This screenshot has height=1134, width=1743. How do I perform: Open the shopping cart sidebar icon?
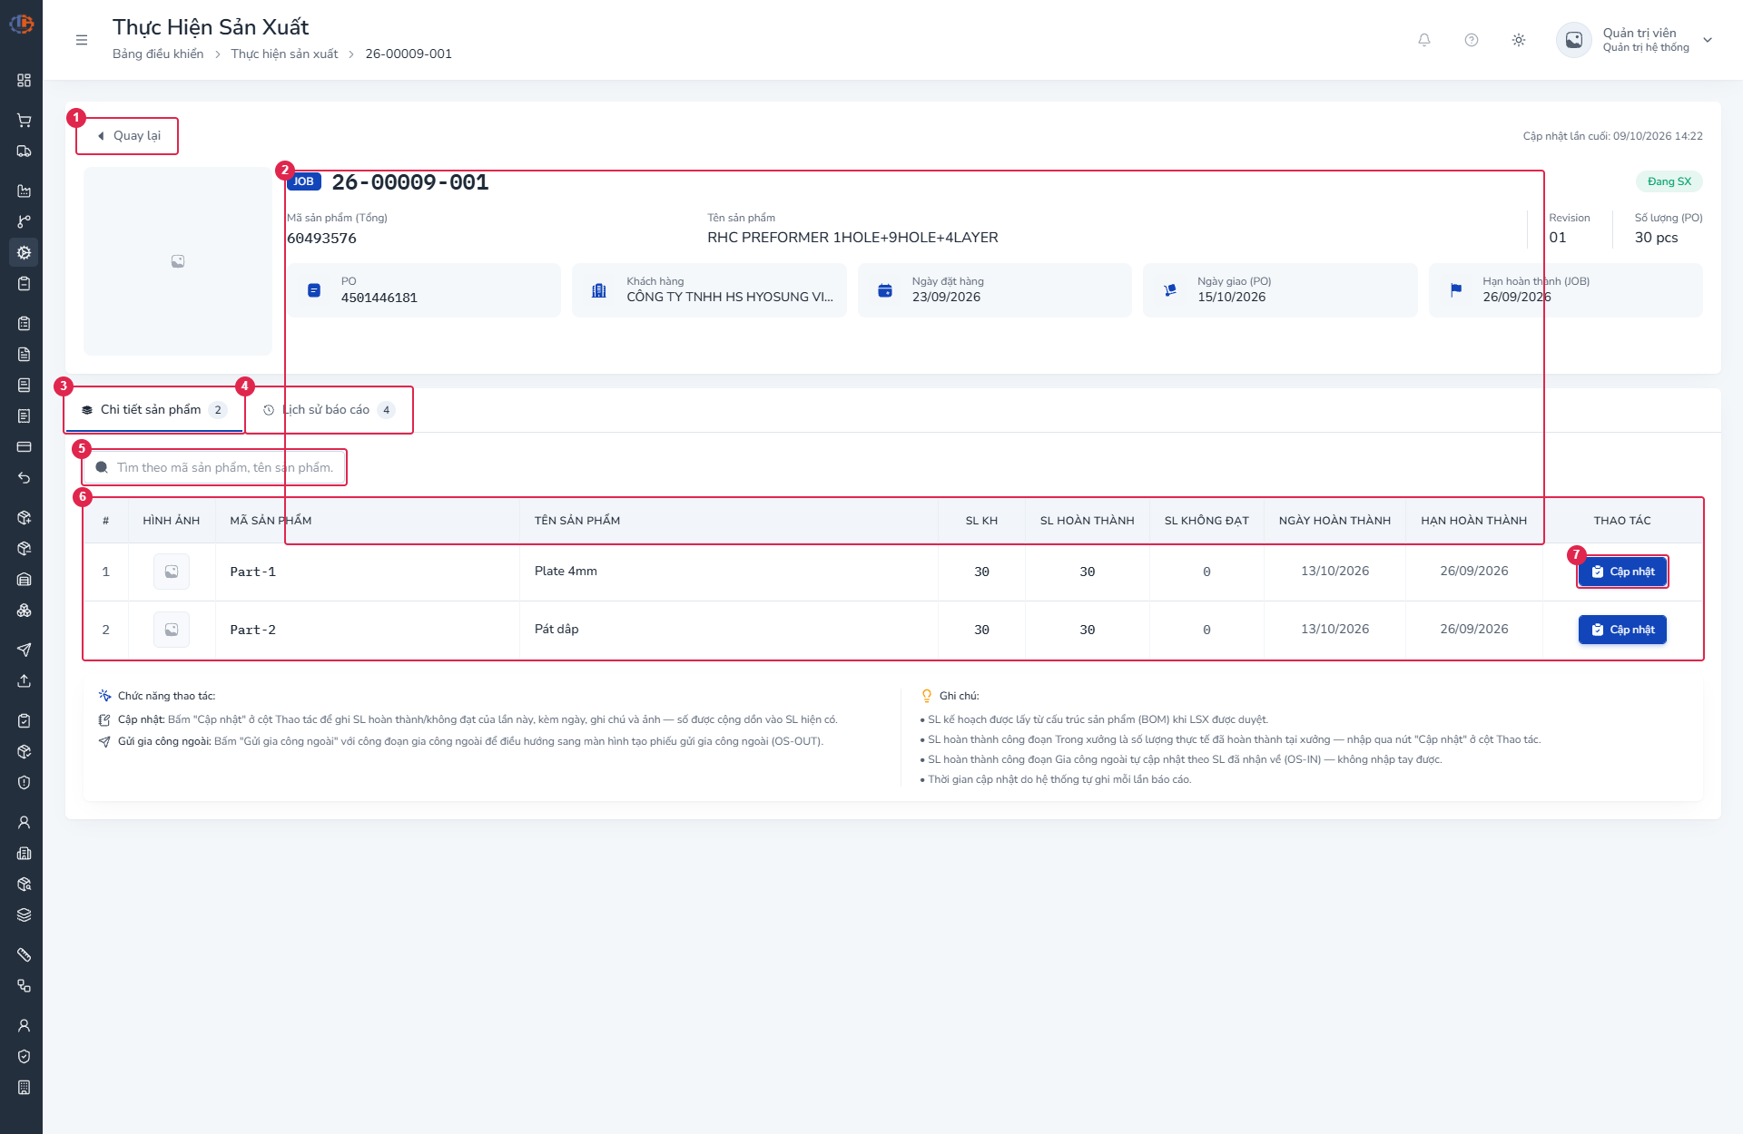point(24,121)
